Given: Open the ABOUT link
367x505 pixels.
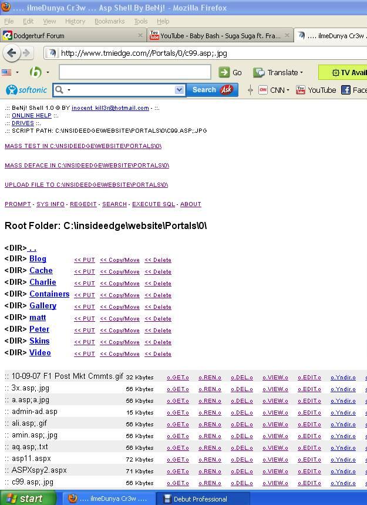Looking at the screenshot, I should [191, 204].
